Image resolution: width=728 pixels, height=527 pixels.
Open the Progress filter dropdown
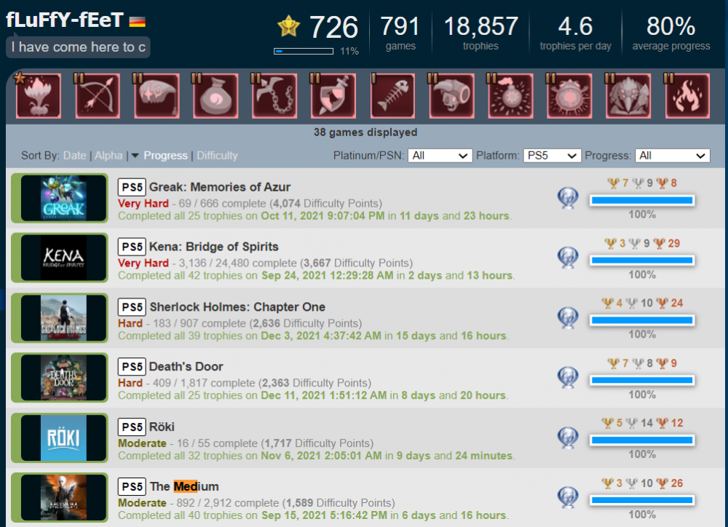672,156
